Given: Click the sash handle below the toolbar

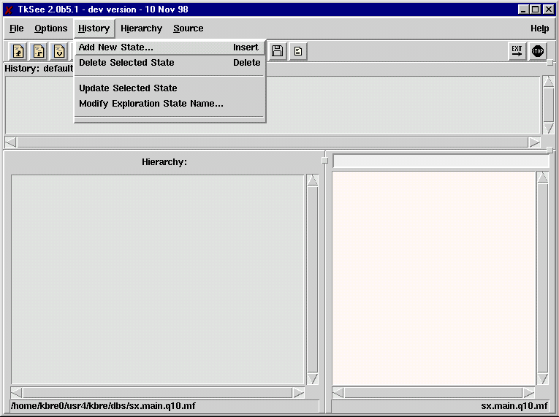Looking at the screenshot, I should [550, 62].
